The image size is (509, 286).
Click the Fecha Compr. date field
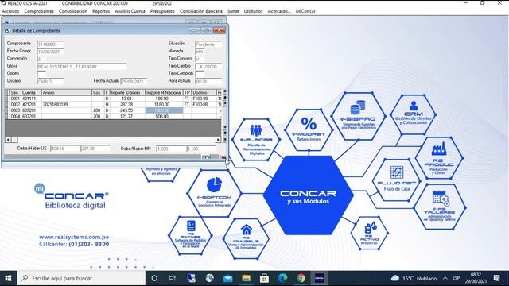50,52
